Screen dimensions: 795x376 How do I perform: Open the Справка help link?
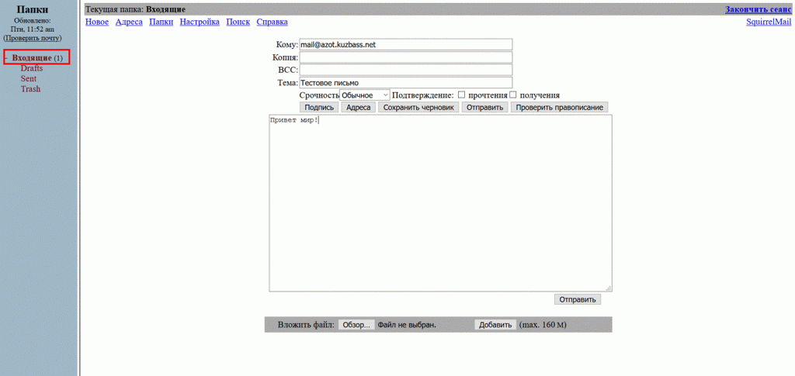pos(273,22)
